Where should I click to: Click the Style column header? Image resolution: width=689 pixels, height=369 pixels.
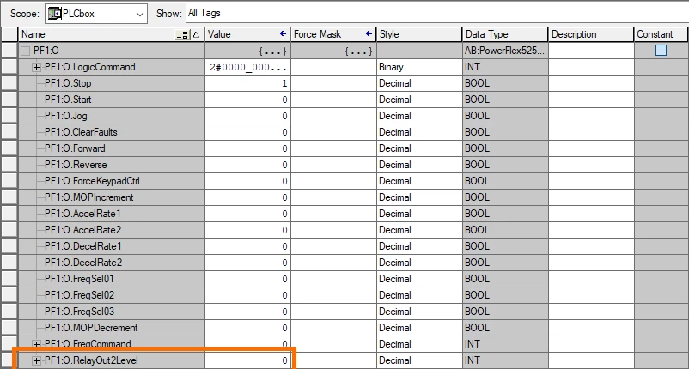pyautogui.click(x=418, y=34)
